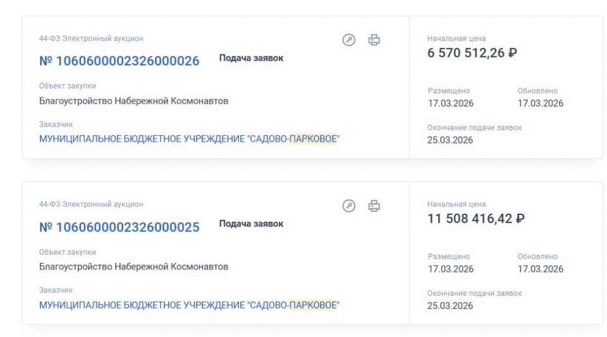The width and height of the screenshot is (607, 337).
Task: Click the key signature icon for auction ending 026
Action: tap(348, 39)
